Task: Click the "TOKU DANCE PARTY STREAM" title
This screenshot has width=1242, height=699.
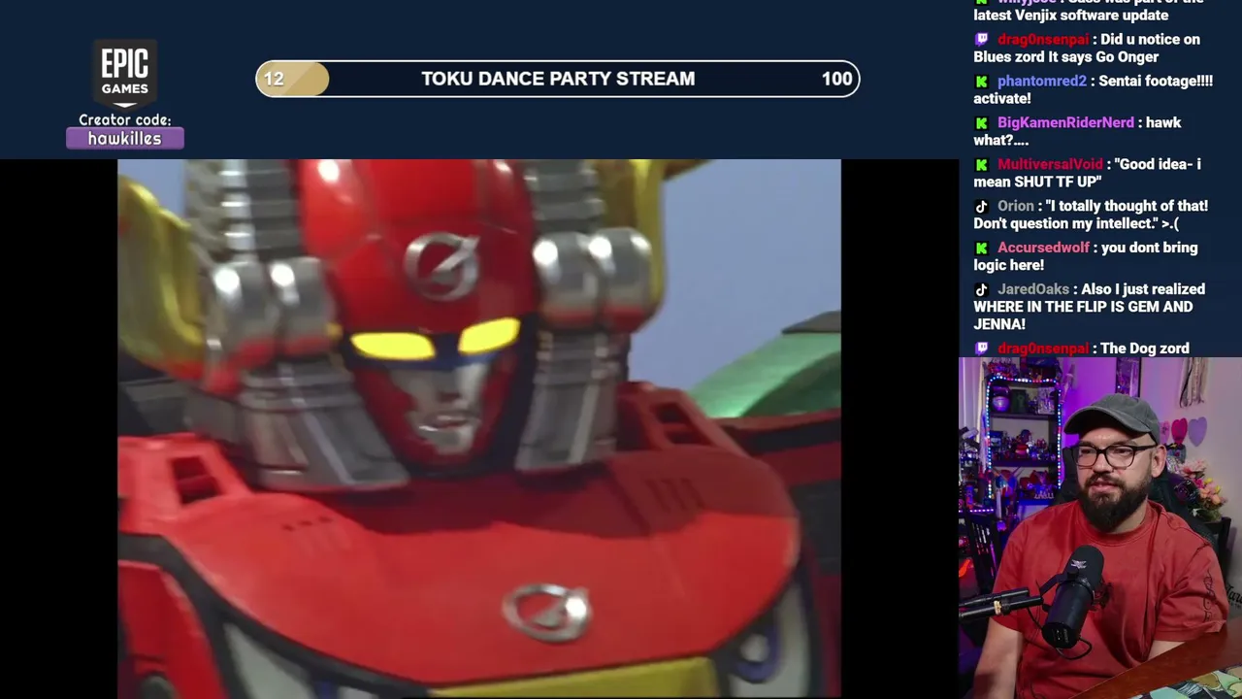Action: coord(558,80)
